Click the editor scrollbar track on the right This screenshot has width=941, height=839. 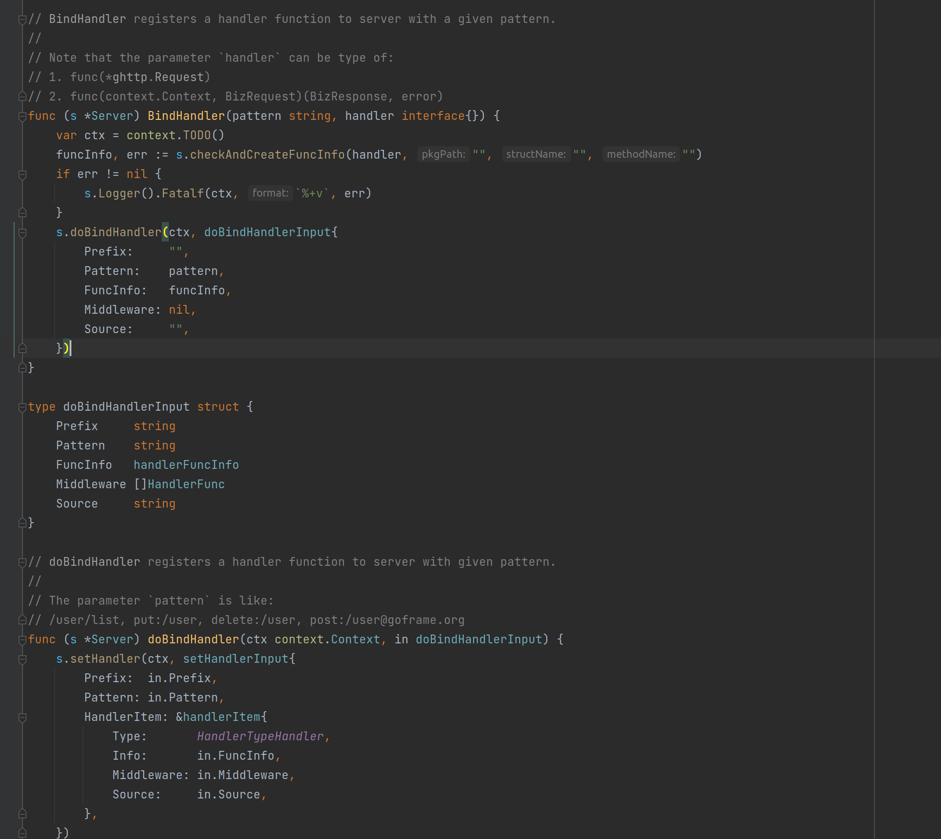(x=931, y=415)
